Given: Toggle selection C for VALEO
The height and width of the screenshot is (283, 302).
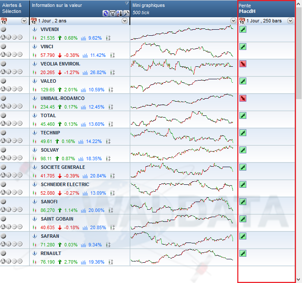Looking at the screenshot, I should pyautogui.click(x=14, y=89).
